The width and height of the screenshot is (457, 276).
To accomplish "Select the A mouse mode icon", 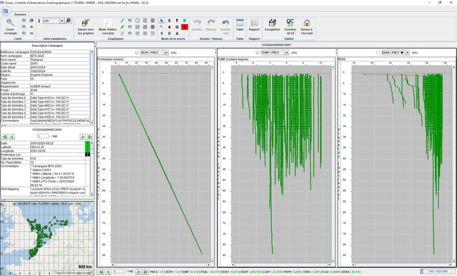I will coord(177,33).
